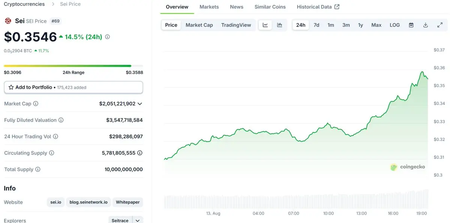Open the sei.io website link
The image size is (450, 223).
click(x=56, y=202)
